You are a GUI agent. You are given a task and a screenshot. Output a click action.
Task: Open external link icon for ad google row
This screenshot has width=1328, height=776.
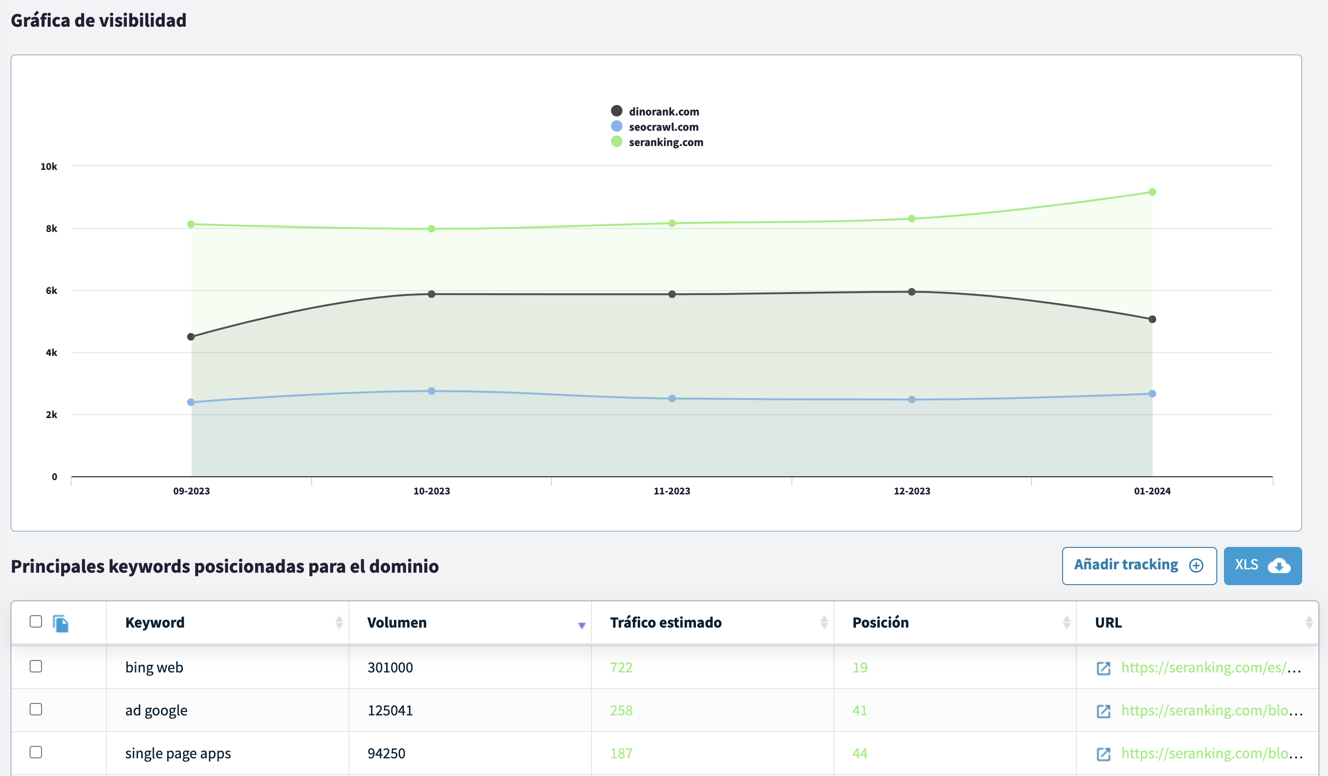point(1103,711)
